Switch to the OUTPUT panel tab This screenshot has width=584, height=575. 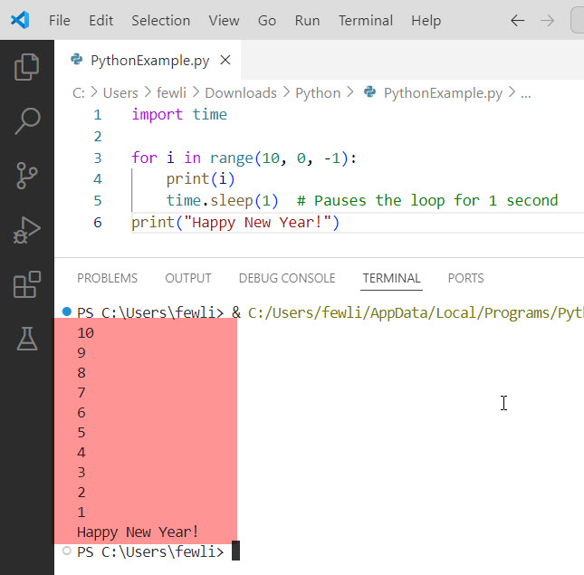coord(188,278)
